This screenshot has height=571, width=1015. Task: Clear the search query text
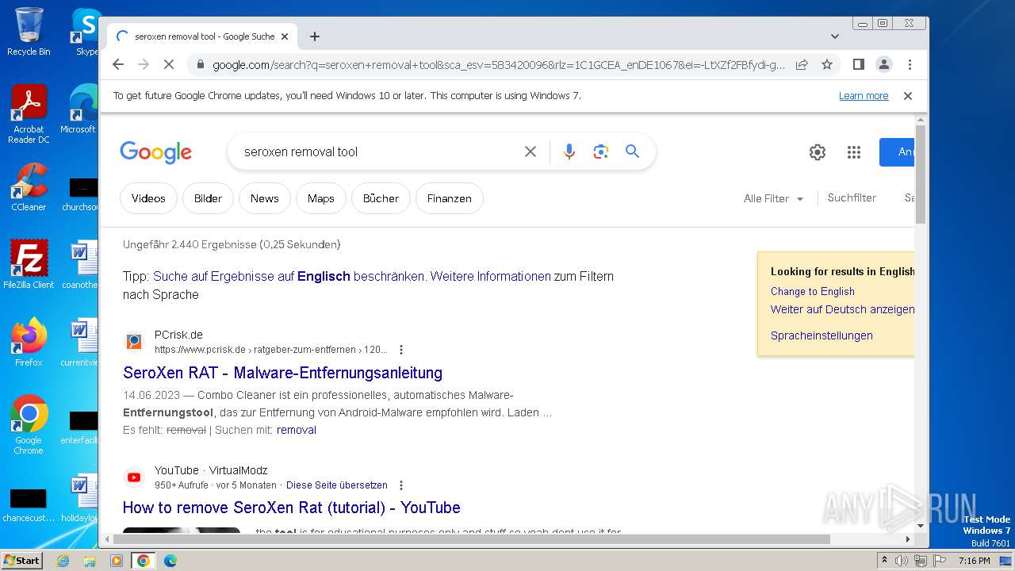pos(530,151)
